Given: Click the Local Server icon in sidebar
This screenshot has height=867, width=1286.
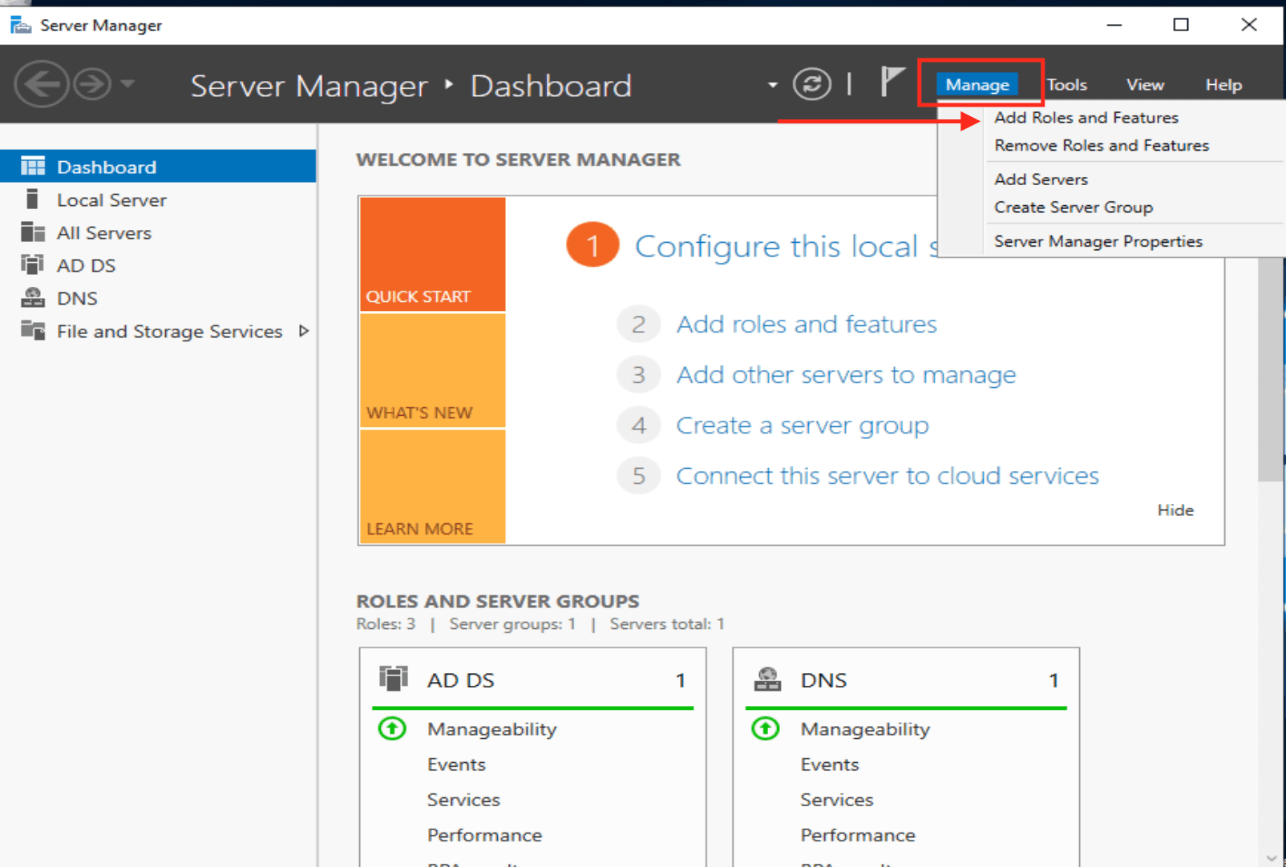Looking at the screenshot, I should click(32, 200).
